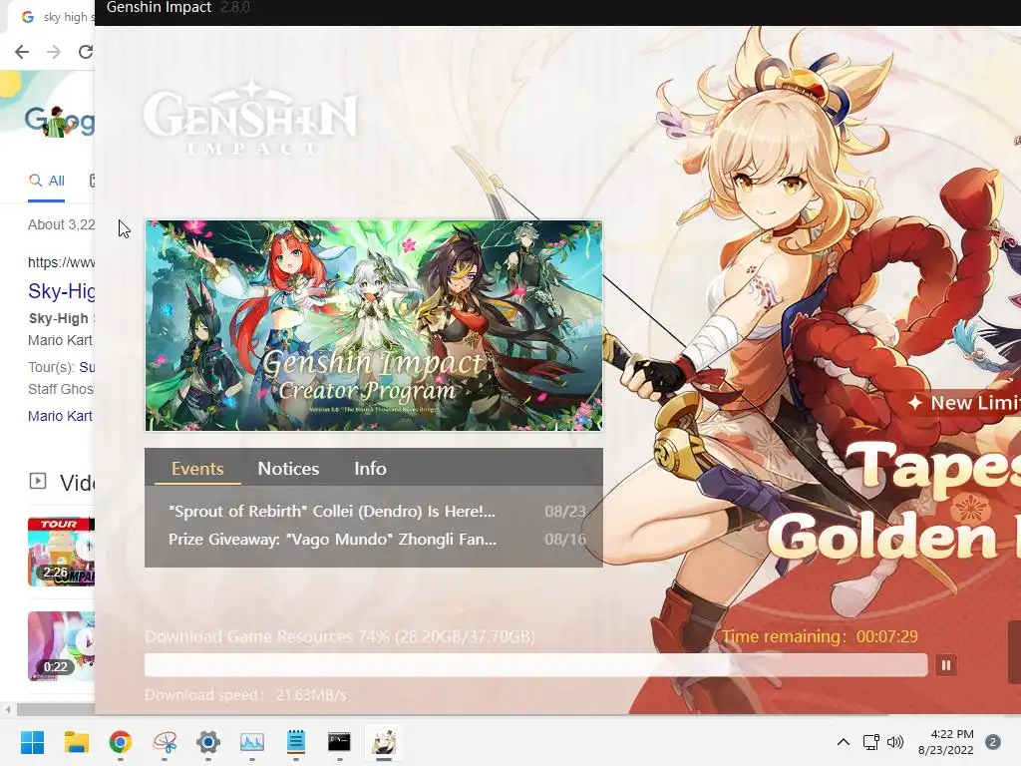Expand the hidden system tray icons
1021x766 pixels.
click(x=844, y=742)
